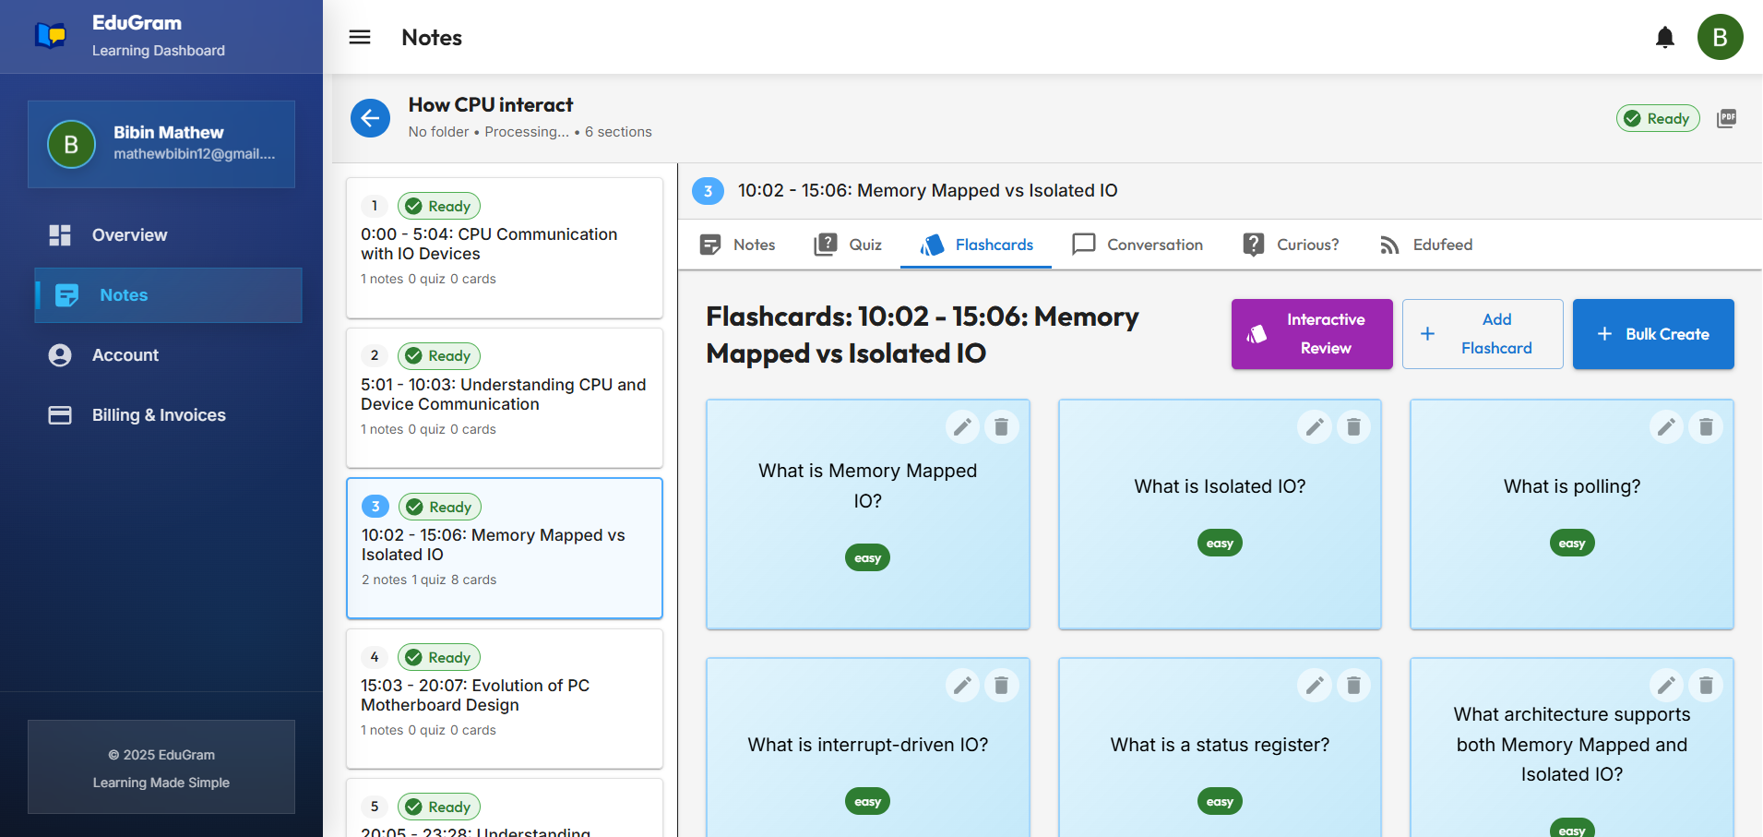Screen dimensions: 1763x837
Task: Delete the "What is Isolated IO?" flashcard
Action: pyautogui.click(x=1353, y=426)
